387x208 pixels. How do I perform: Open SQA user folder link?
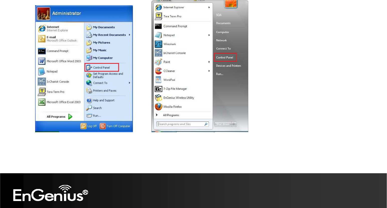[x=219, y=15]
